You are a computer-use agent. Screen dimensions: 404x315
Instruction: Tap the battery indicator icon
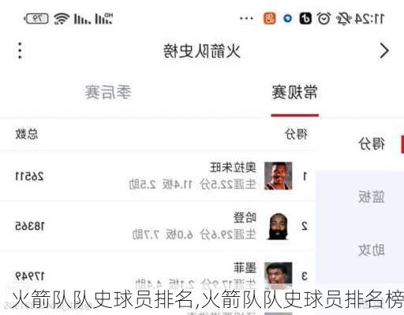coord(36,19)
